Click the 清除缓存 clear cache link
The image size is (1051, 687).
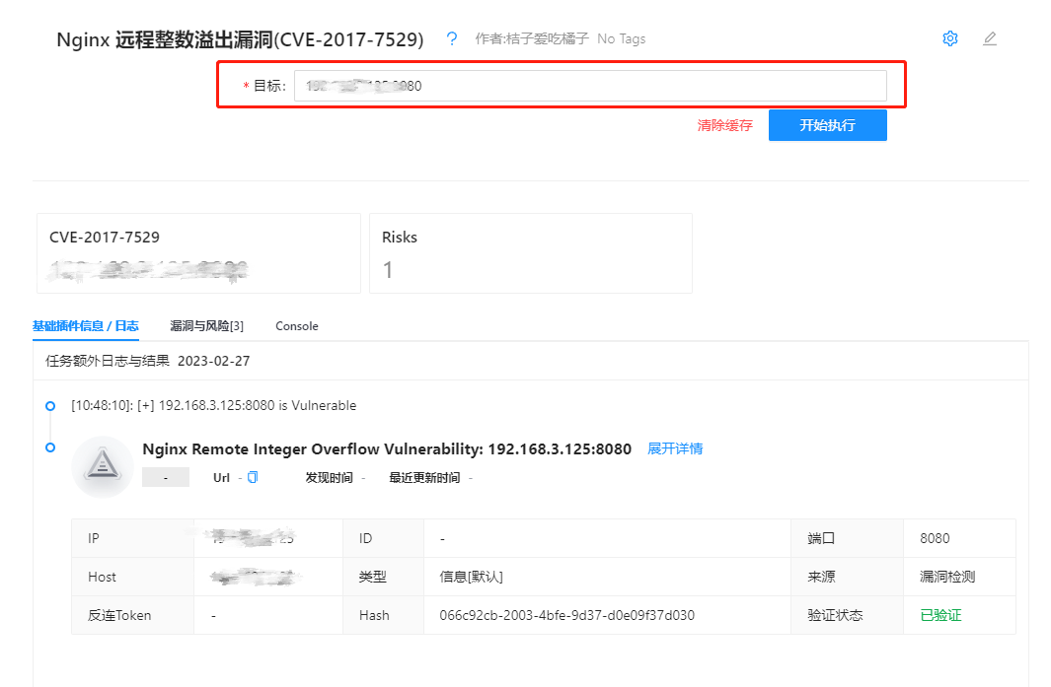[724, 125]
